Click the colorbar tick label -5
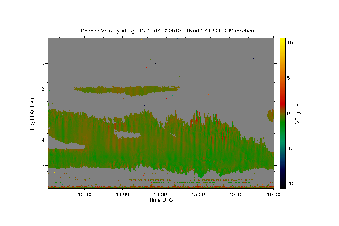The height and width of the screenshot is (226, 339). pyautogui.click(x=289, y=149)
